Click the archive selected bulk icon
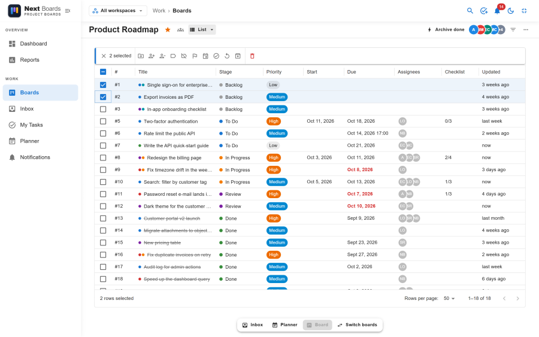 tap(238, 56)
